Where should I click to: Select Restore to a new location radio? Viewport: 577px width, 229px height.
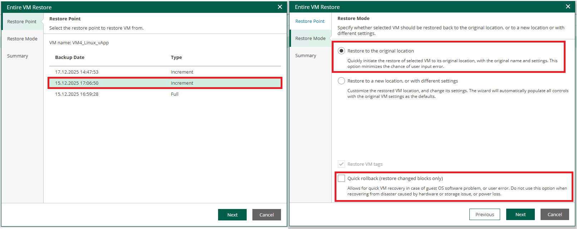click(x=341, y=81)
